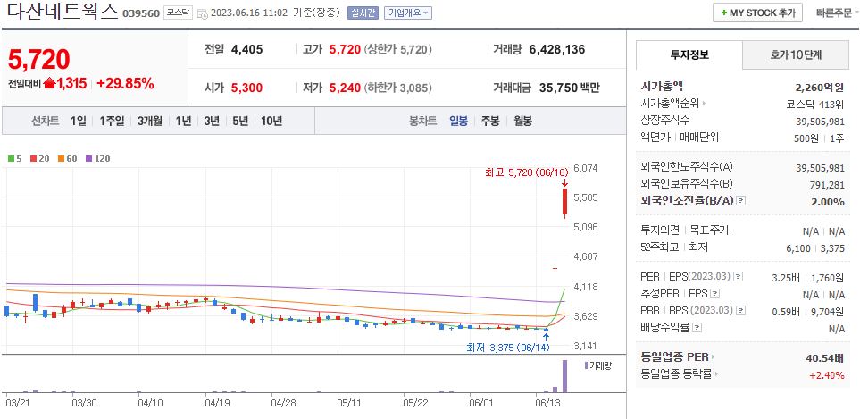Viewport: 860px width, 419px height.
Task: Open the 동일업종 PER link
Action: click(677, 357)
